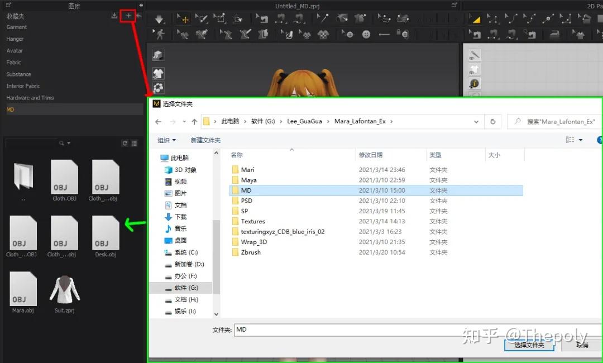Toggle the list view icon in Library panel

tap(135, 142)
